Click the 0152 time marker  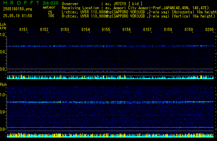(44, 30)
